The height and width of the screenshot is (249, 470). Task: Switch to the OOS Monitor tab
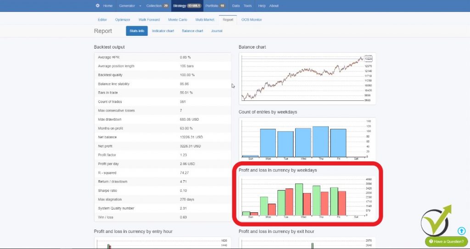pyautogui.click(x=252, y=19)
